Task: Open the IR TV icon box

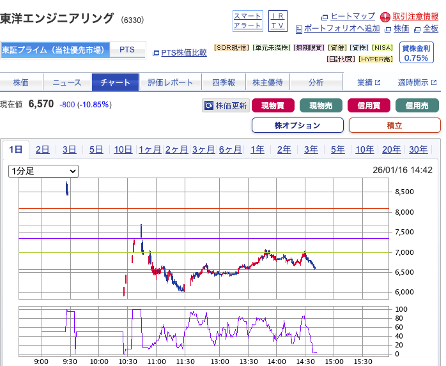Action: coord(277,20)
